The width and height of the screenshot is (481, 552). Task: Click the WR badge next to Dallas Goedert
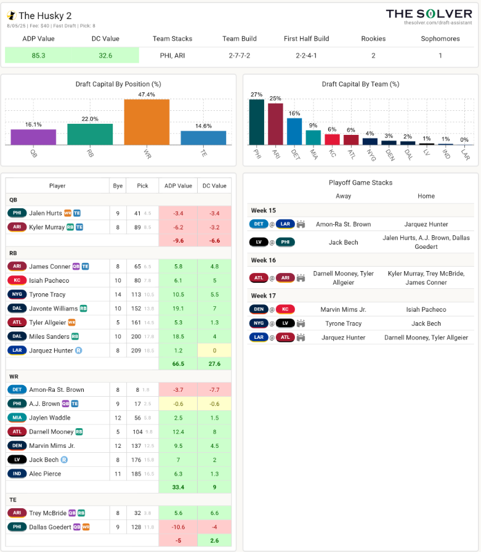pyautogui.click(x=86, y=527)
